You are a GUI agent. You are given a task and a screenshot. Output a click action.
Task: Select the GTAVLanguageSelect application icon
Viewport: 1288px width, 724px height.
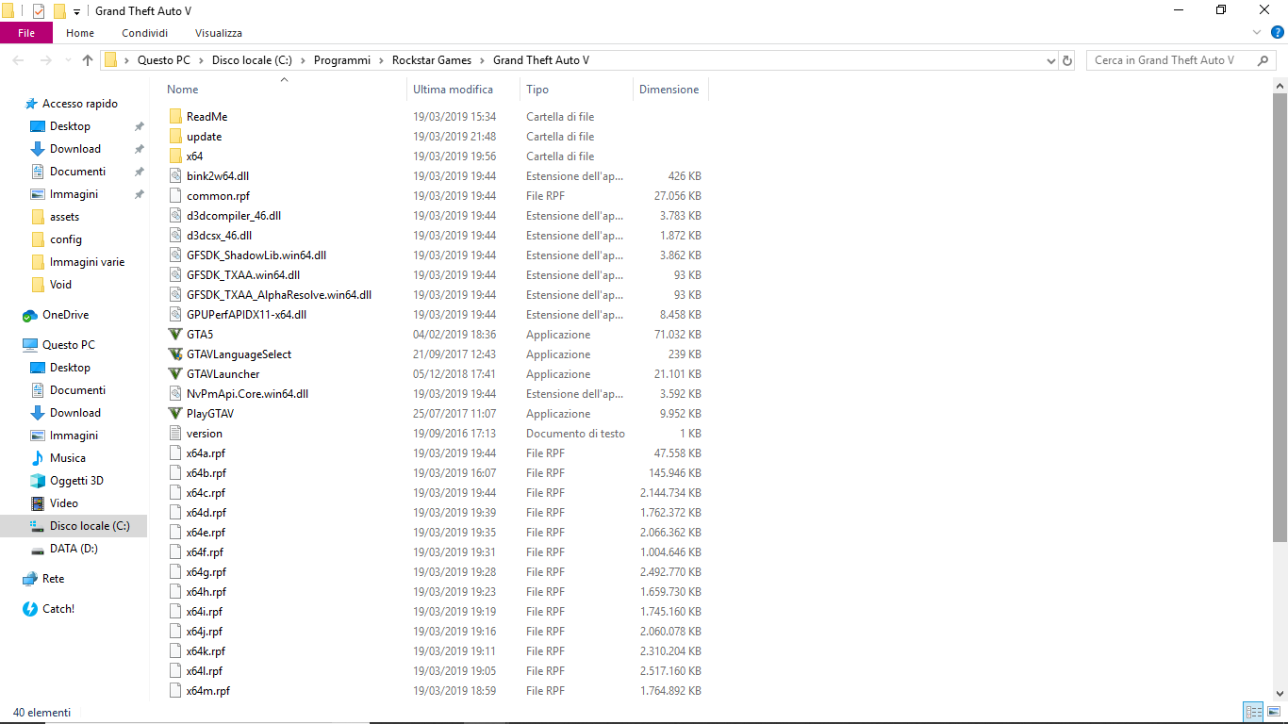(175, 354)
